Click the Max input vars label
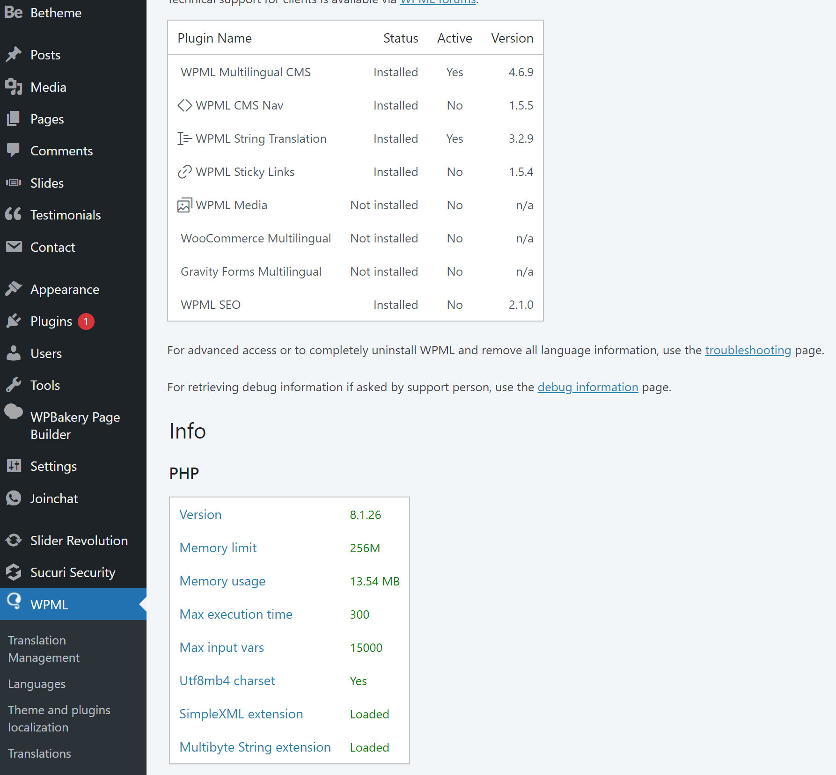This screenshot has width=836, height=775. [222, 647]
